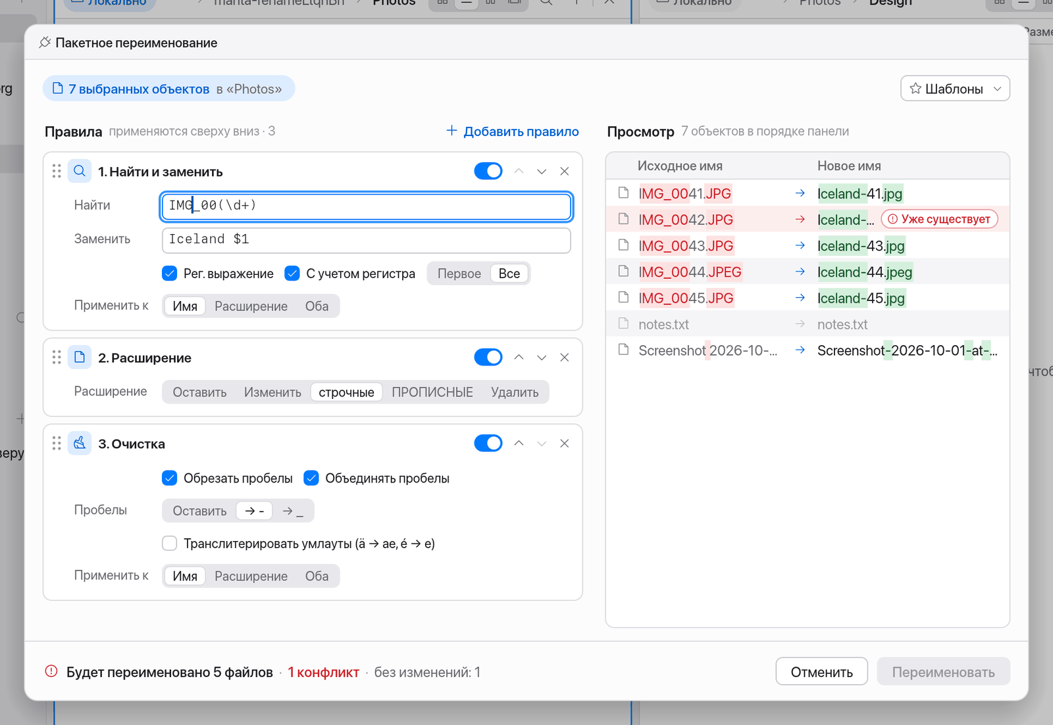This screenshot has width=1053, height=725.
Task: Move Расширение rule up
Action: click(519, 358)
